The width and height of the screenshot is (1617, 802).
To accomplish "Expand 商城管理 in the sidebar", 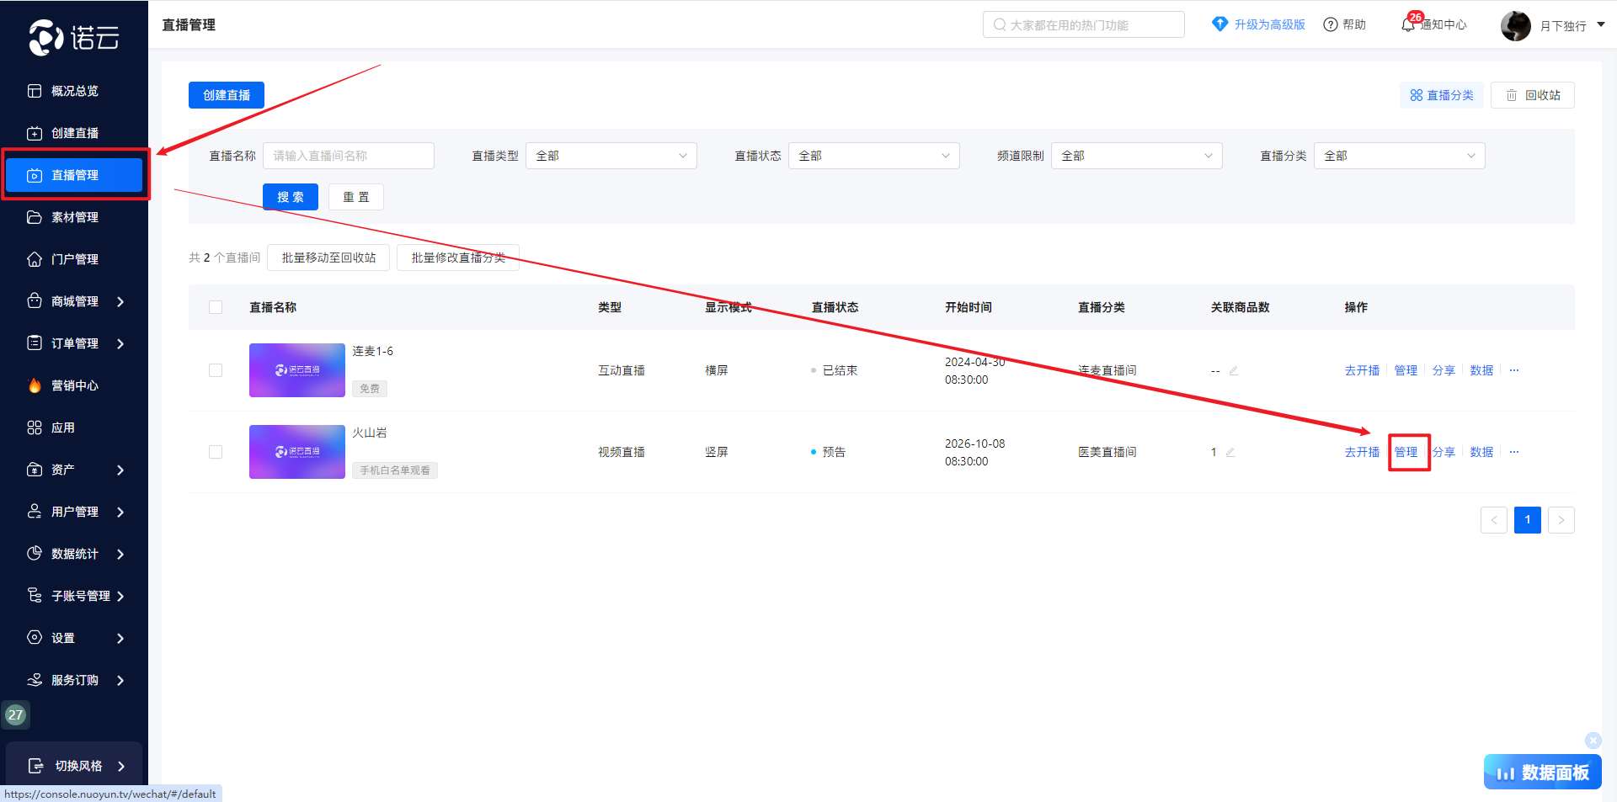I will (74, 301).
